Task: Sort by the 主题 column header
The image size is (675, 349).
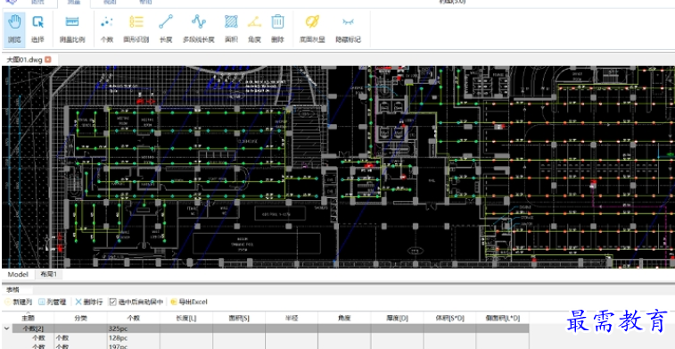Action: tap(28, 319)
